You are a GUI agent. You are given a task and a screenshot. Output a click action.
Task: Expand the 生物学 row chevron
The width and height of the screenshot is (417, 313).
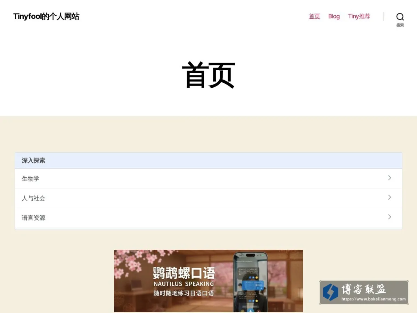coord(390,178)
